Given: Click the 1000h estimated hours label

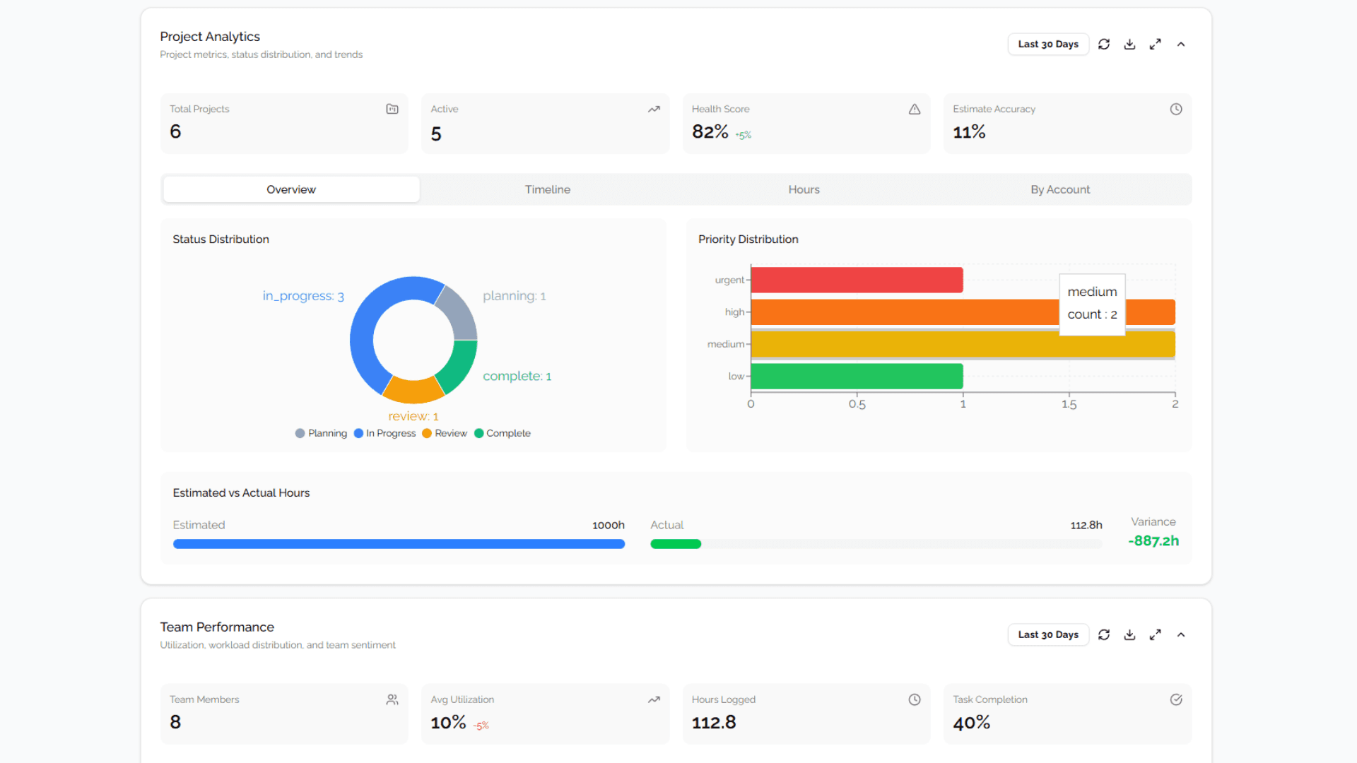Looking at the screenshot, I should coord(609,525).
